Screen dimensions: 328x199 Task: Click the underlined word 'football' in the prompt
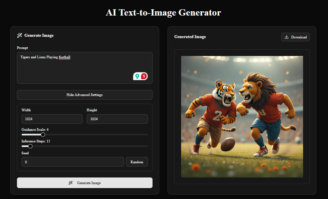coord(64,57)
